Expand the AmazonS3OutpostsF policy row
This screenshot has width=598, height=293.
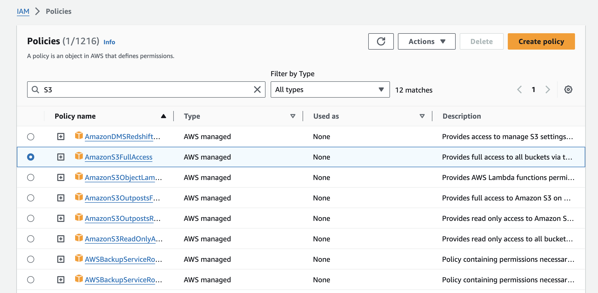click(x=61, y=198)
